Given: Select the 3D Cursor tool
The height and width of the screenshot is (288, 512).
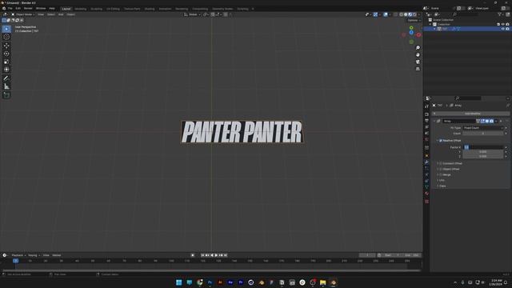Looking at the screenshot, I should [6, 38].
